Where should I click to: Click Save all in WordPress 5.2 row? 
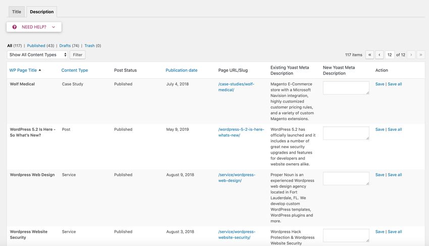(x=395, y=129)
